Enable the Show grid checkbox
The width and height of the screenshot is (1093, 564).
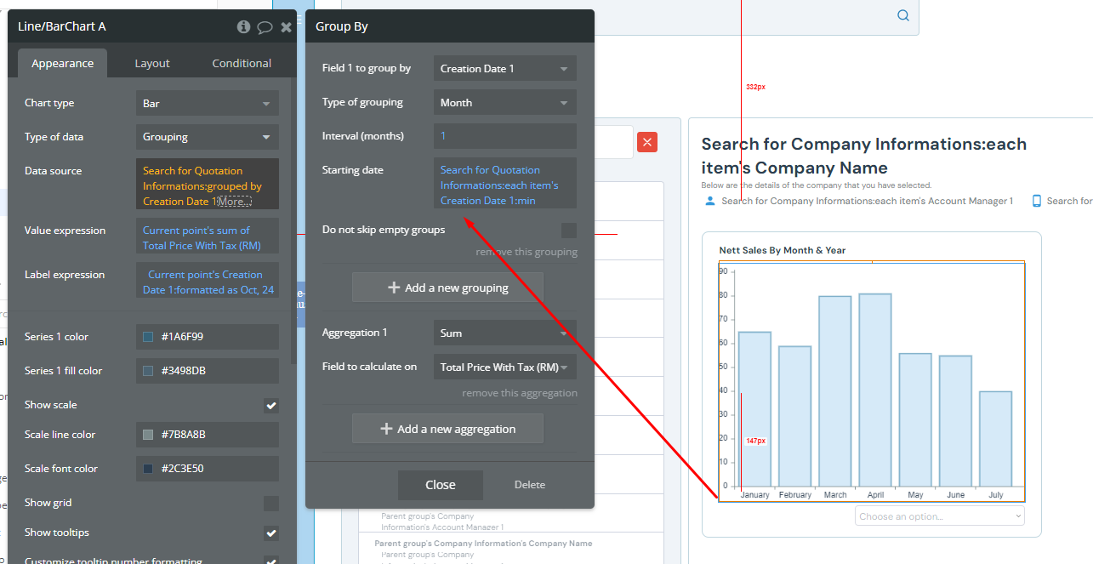point(271,503)
